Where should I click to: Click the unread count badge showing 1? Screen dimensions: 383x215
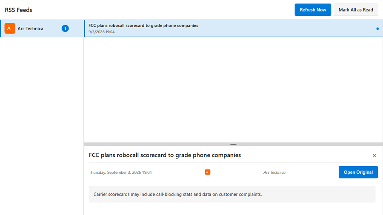[x=65, y=28]
